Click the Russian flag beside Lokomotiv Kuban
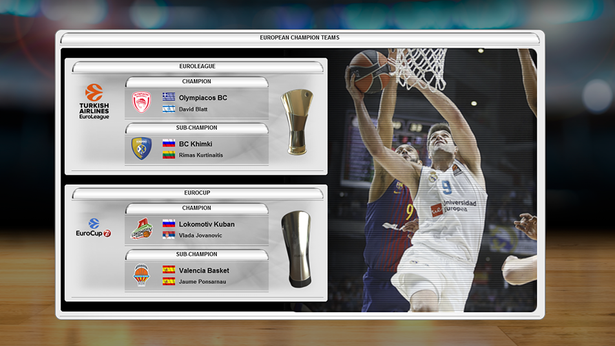This screenshot has width=615, height=346. [169, 224]
